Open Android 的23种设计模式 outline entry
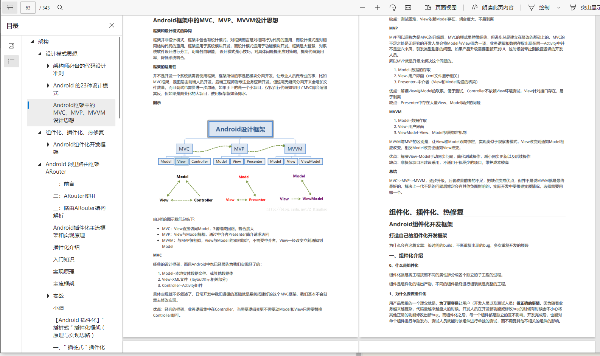Image resolution: width=600 pixels, height=356 pixels. tap(81, 89)
